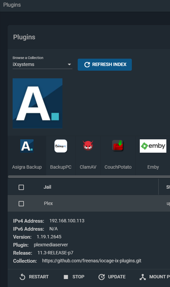
Task: Open the Emby plugin logo
Action: point(153,146)
